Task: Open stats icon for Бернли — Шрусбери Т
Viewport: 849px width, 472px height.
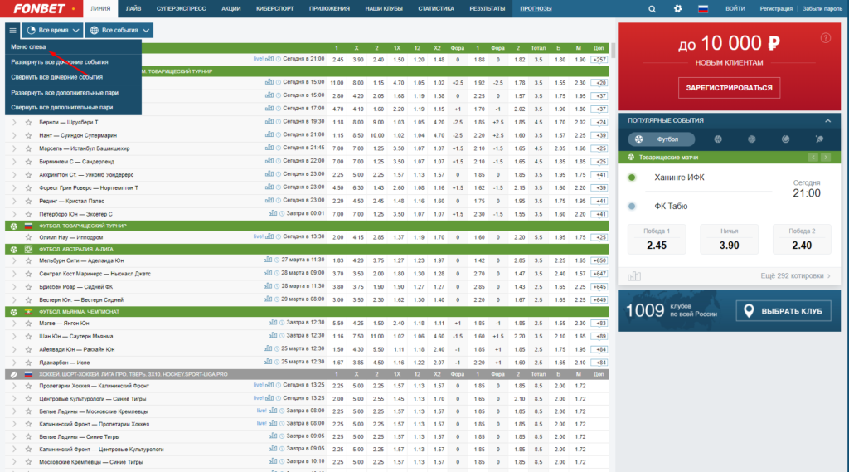Action: [x=269, y=122]
